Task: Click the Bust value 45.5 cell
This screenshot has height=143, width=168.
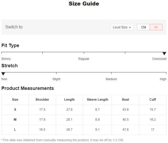Action: tap(125, 120)
